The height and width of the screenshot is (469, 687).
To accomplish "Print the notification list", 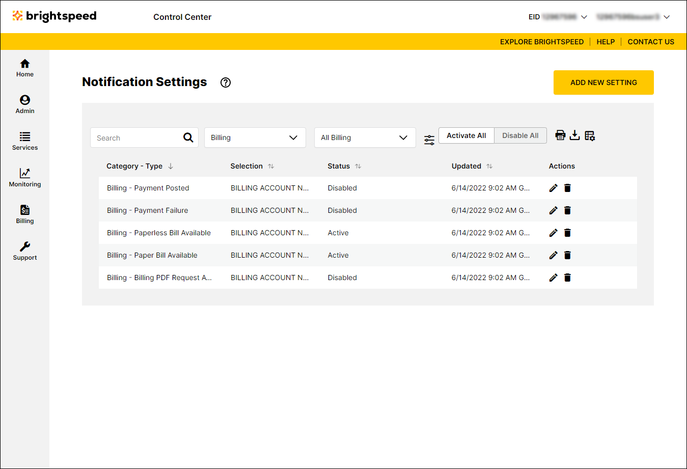I will [x=560, y=135].
